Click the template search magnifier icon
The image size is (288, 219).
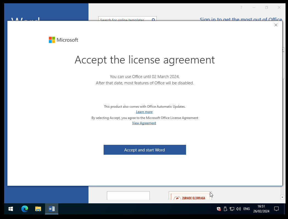(154, 20)
